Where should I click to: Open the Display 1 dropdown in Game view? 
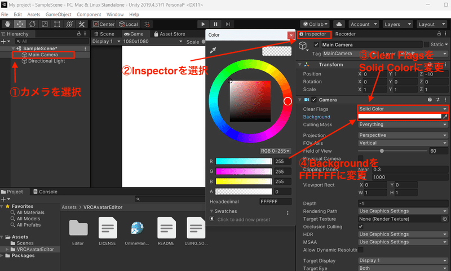(x=106, y=41)
